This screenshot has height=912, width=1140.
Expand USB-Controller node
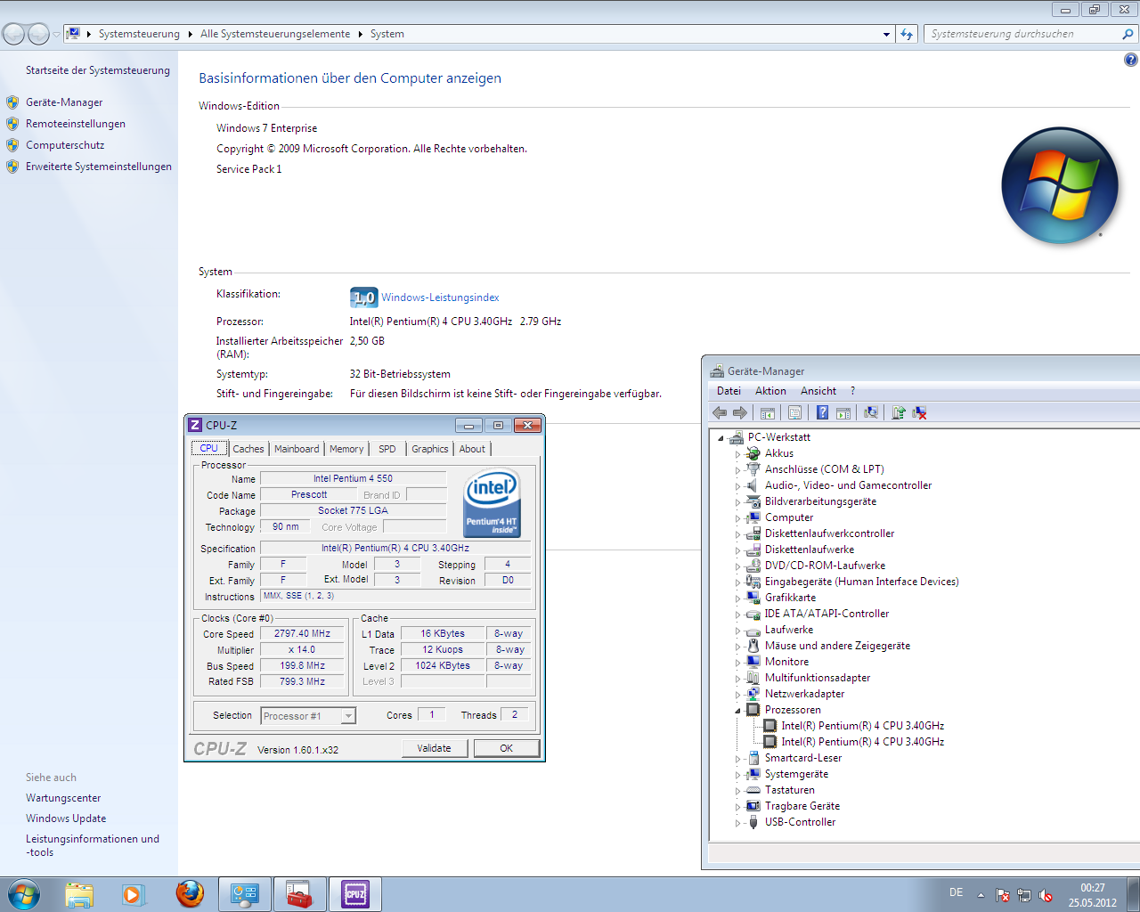pos(737,822)
